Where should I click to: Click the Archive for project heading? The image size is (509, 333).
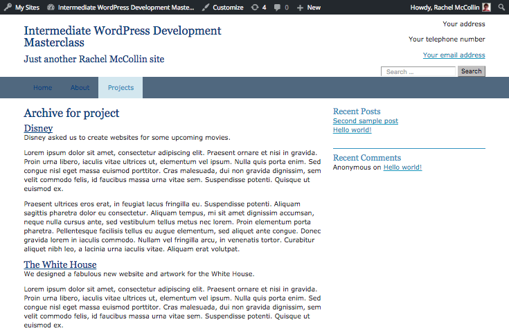pos(71,113)
